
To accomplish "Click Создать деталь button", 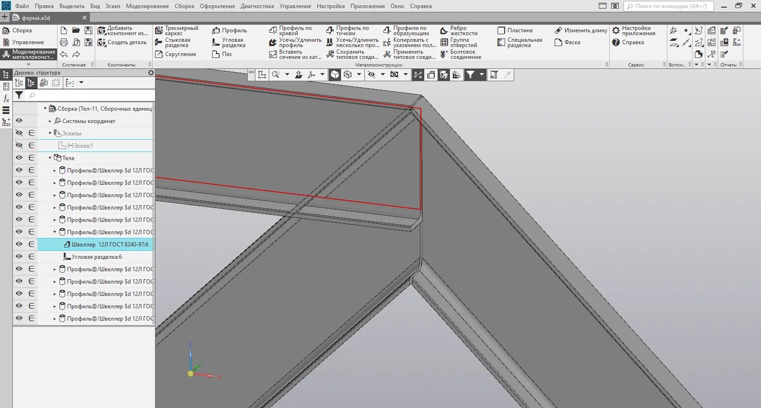I will (122, 42).
